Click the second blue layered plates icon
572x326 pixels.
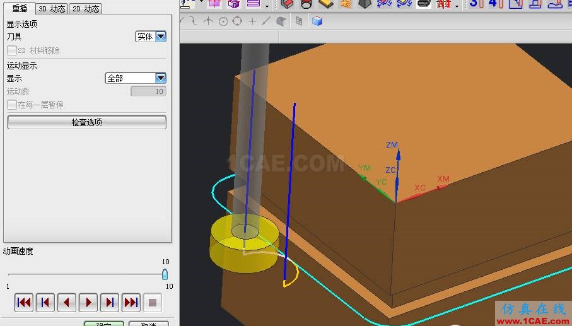point(404,4)
